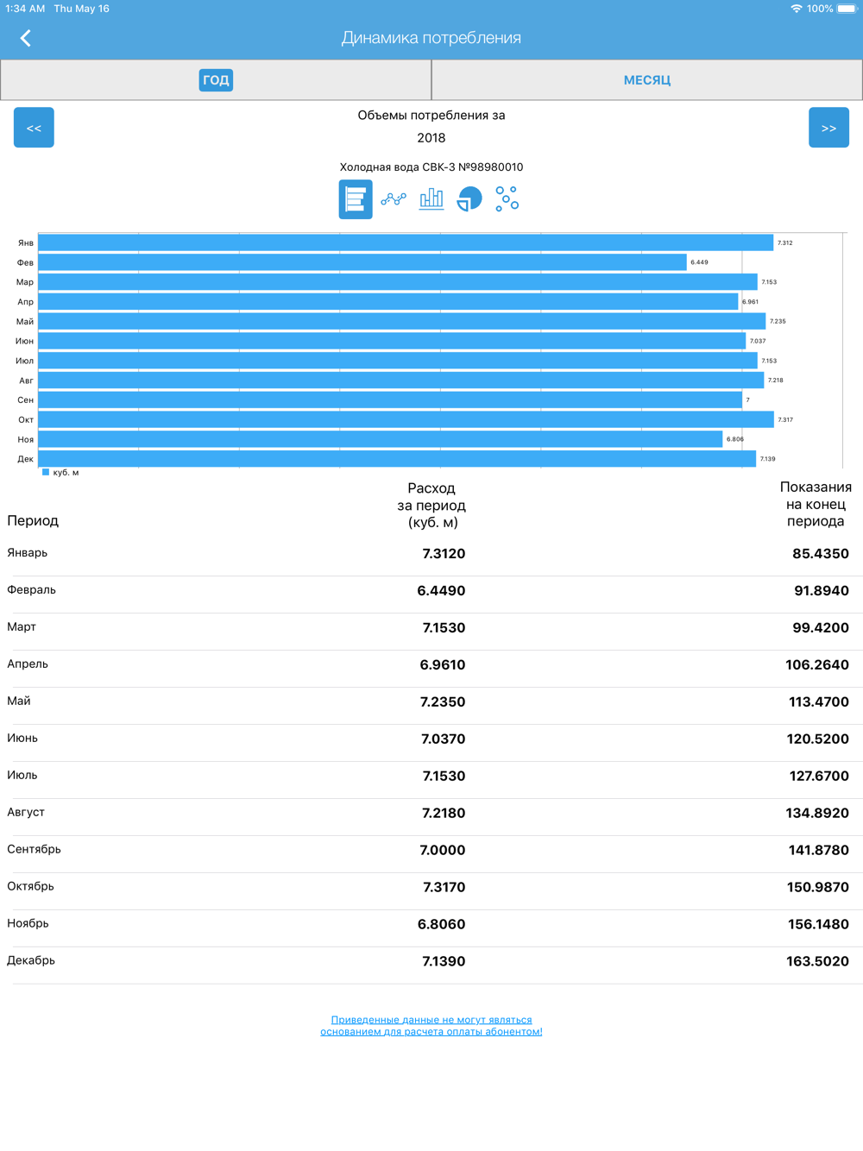
Task: Select the horizontal bar chart view
Action: point(355,199)
